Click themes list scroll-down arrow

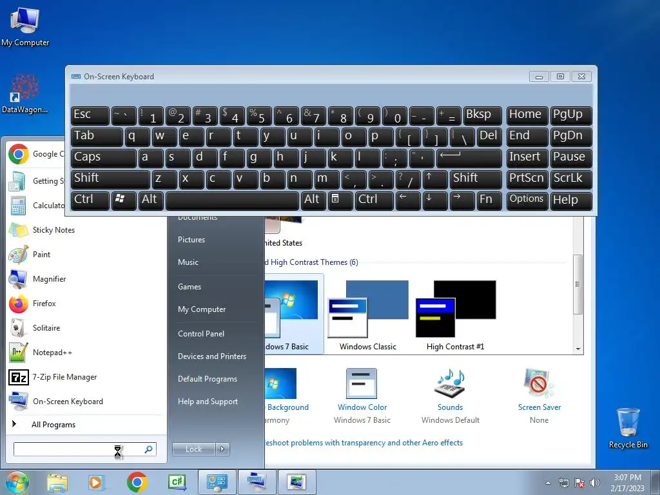click(578, 349)
